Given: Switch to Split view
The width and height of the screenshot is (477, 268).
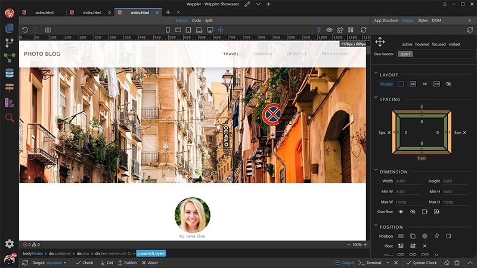Looking at the screenshot, I should coord(209,20).
